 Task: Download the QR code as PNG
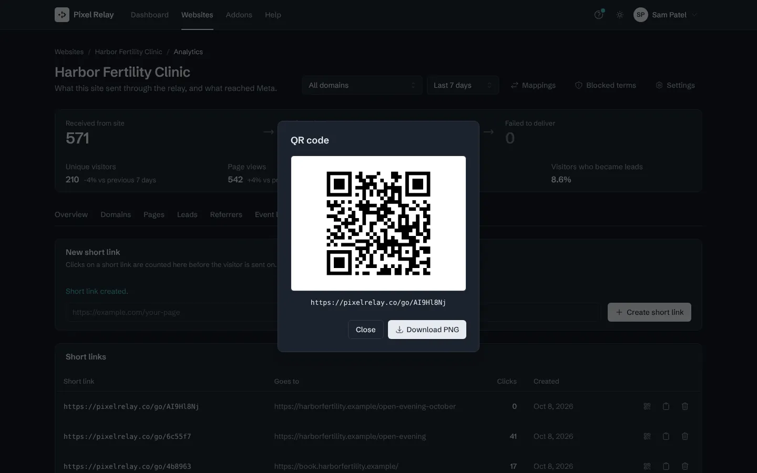(x=427, y=330)
